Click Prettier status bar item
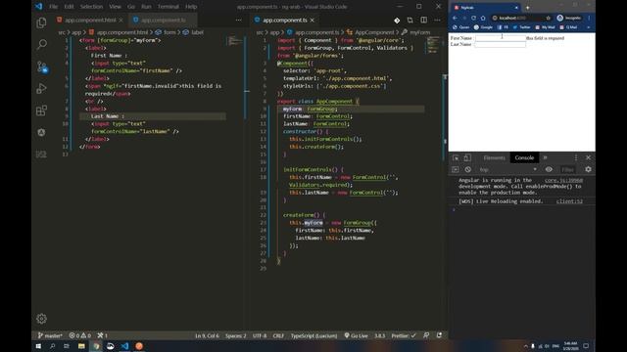 pyautogui.click(x=404, y=335)
